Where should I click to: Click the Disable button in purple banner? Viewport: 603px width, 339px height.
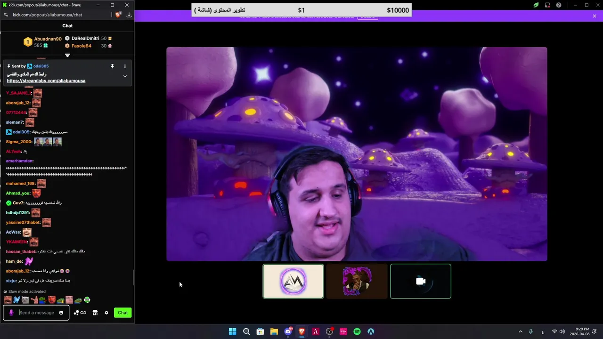(367, 16)
